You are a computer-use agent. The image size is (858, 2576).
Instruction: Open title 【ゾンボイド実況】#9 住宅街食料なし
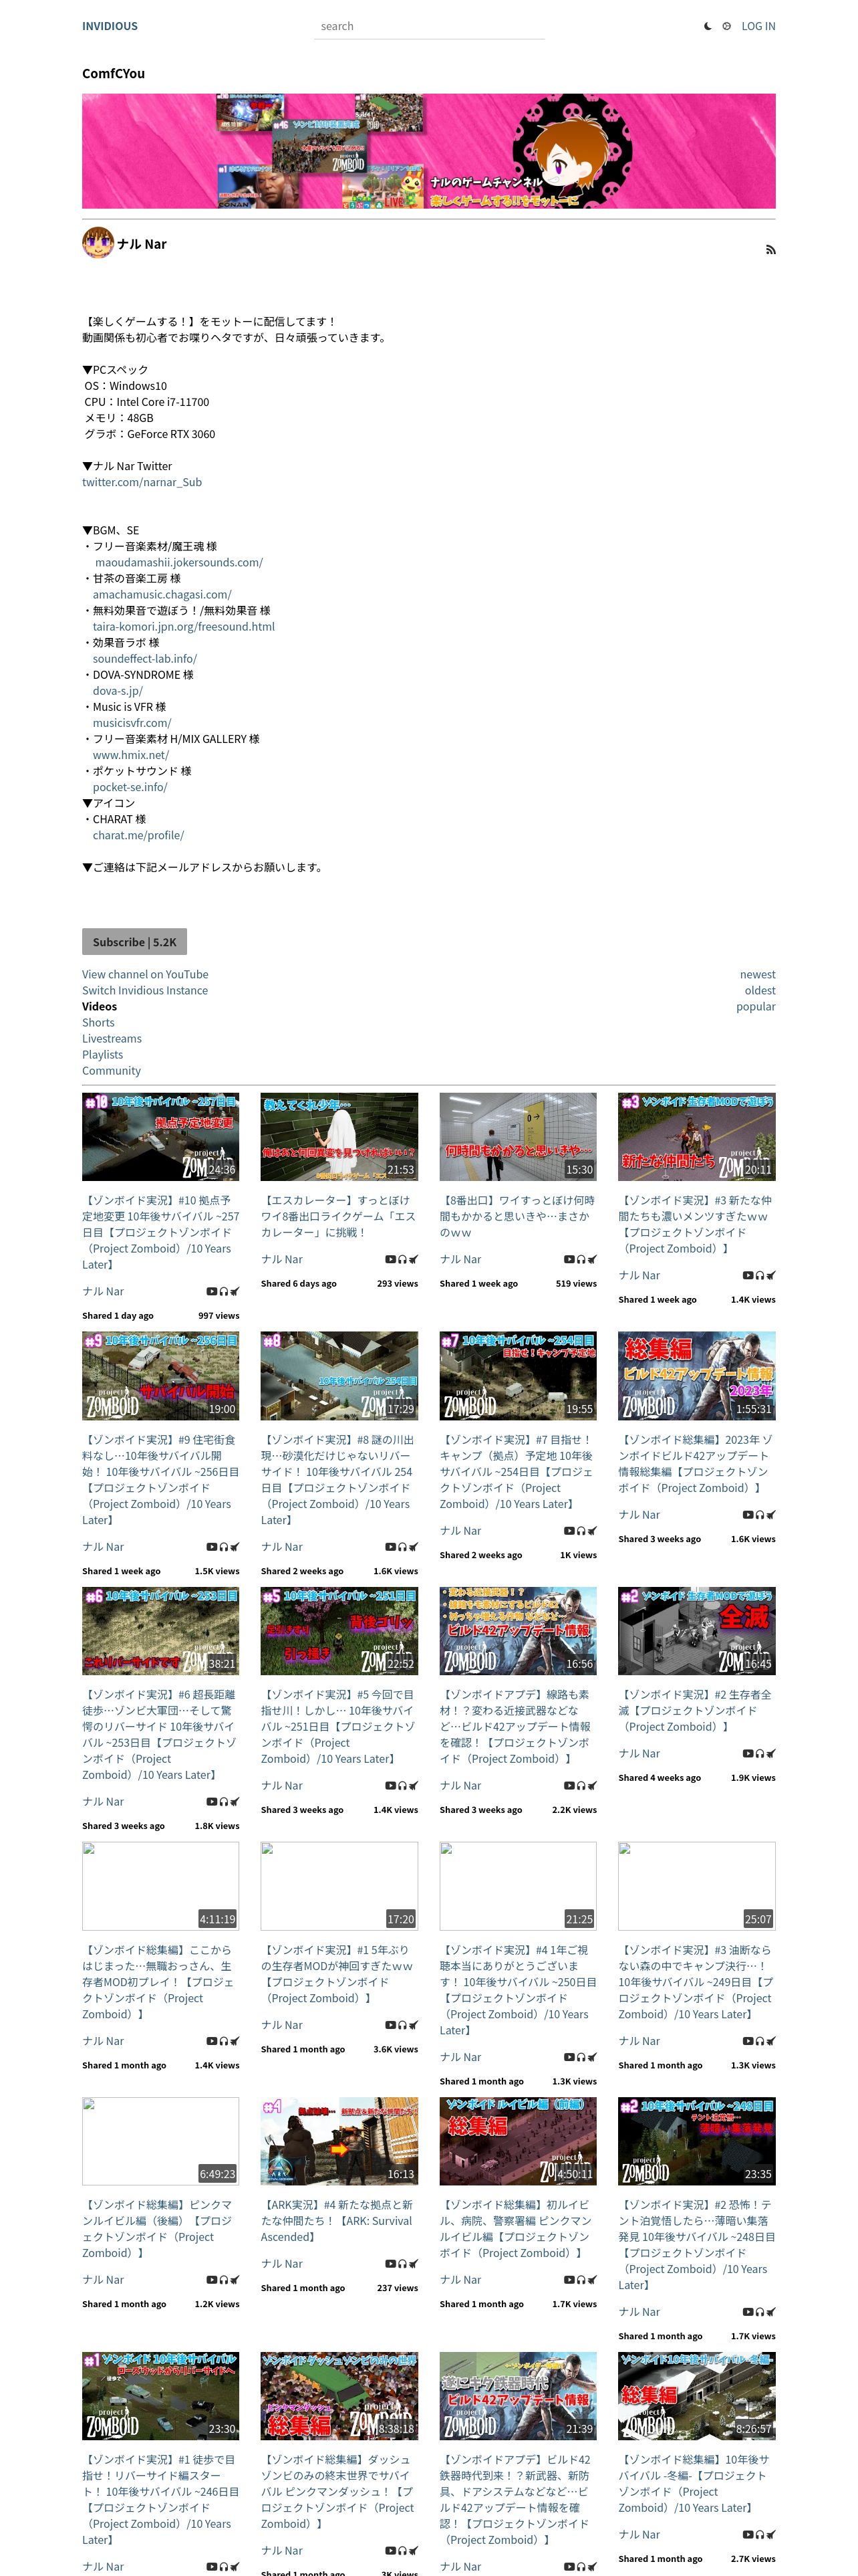point(161,1479)
